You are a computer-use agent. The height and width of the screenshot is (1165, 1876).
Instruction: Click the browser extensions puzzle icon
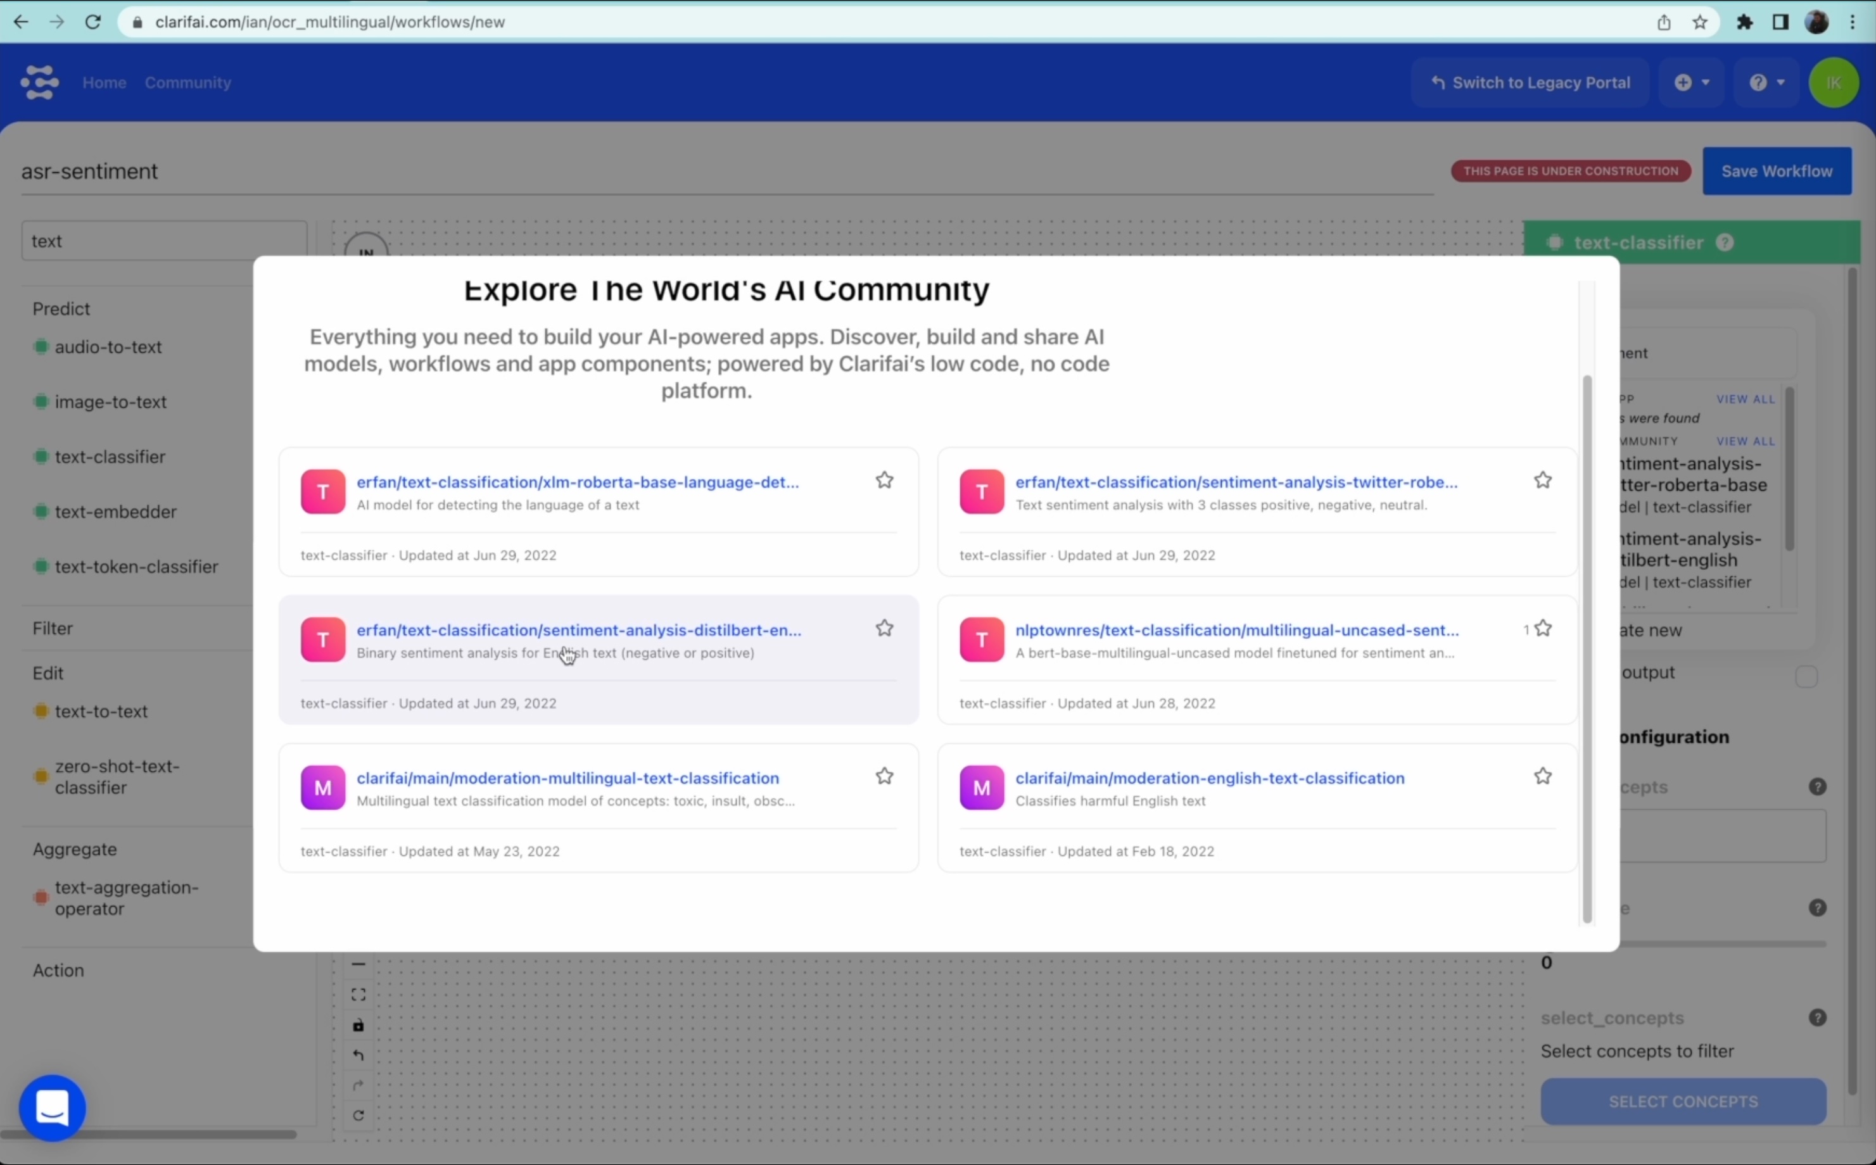(1745, 22)
